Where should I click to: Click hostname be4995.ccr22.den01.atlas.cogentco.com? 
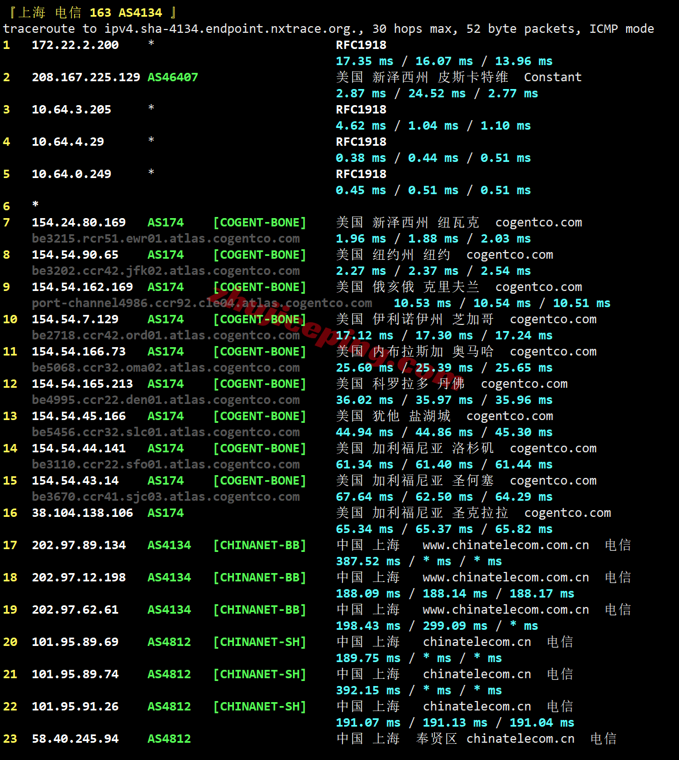pos(165,400)
